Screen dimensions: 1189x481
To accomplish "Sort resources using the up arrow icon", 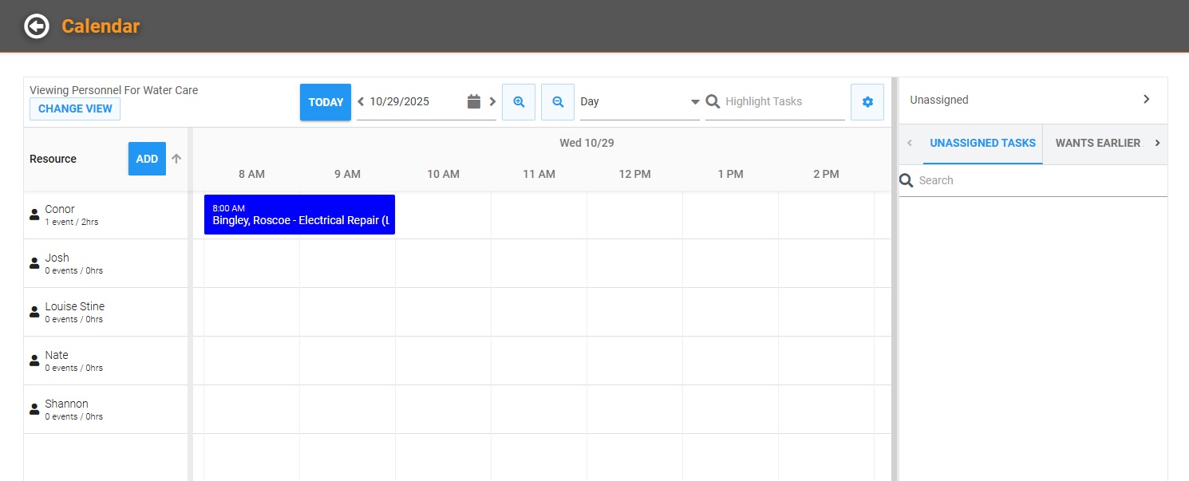I will (176, 159).
